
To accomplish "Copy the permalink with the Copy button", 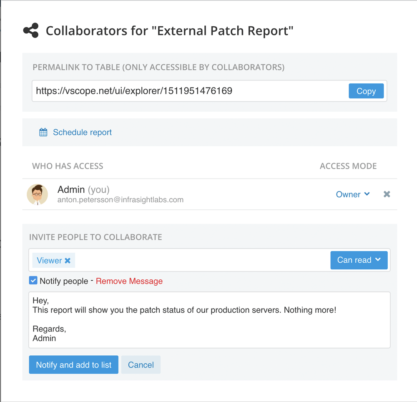I will [366, 91].
